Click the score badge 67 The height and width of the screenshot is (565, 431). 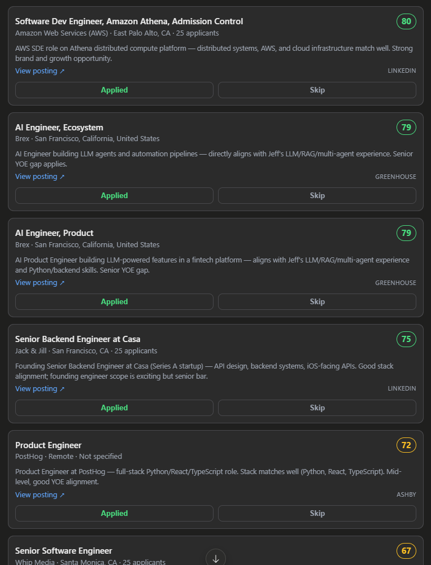click(406, 550)
